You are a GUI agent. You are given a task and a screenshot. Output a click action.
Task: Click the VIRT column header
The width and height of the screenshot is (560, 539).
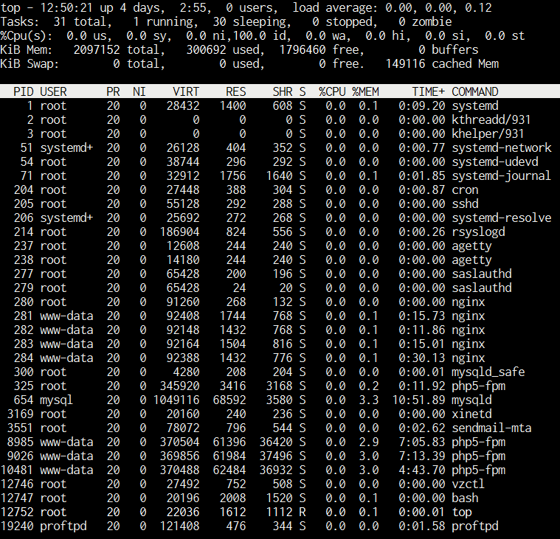point(185,91)
